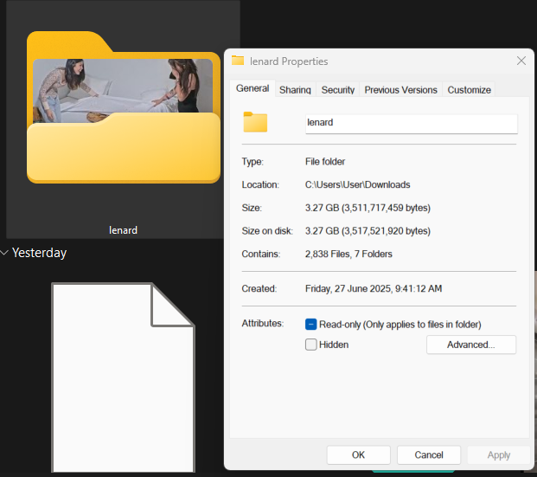Click the '2,838 Files, 7 Folders' text

pos(348,255)
